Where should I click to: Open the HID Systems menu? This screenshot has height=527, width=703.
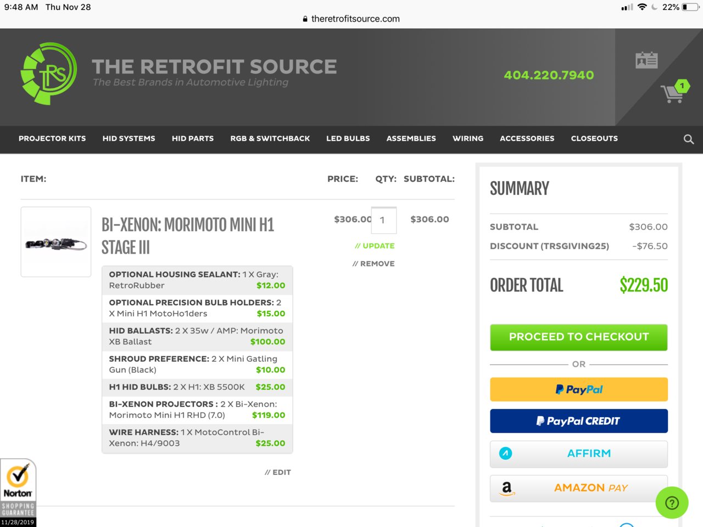point(129,138)
